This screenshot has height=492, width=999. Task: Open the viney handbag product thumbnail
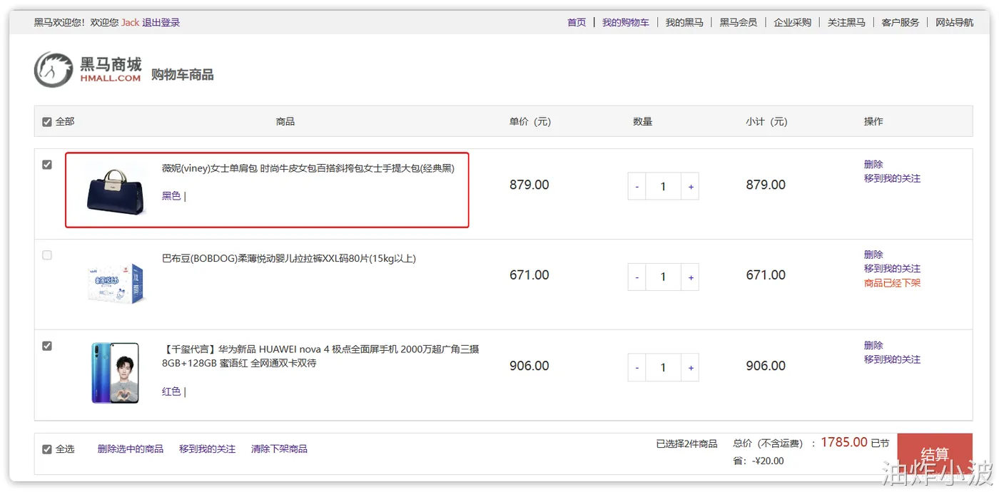116,190
